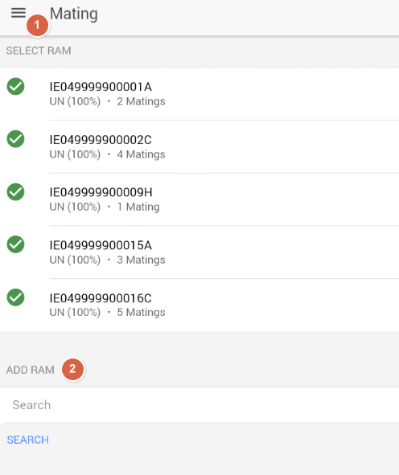Click the green check for ram IE049999900002C
This screenshot has height=475, width=399.
tap(16, 139)
